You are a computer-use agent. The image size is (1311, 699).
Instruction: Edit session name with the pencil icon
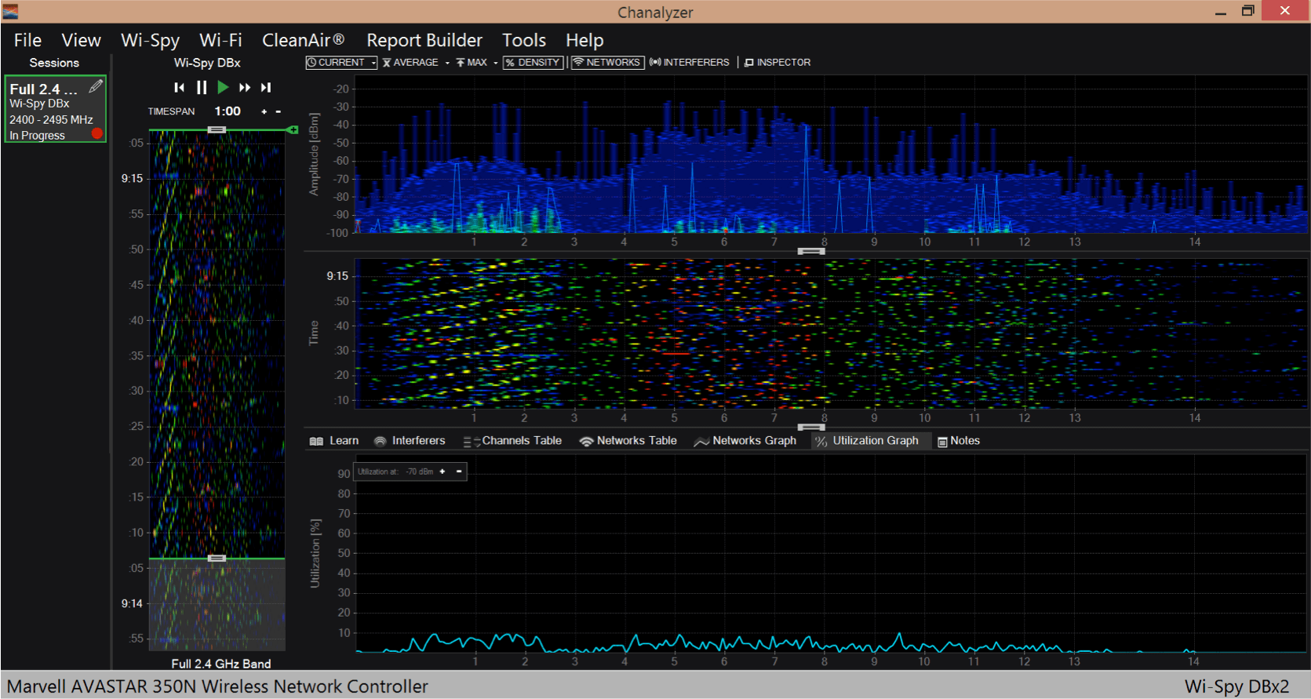pyautogui.click(x=96, y=86)
